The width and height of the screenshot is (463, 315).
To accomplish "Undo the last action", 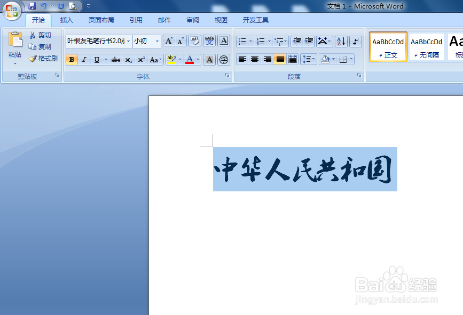I will click(43, 6).
